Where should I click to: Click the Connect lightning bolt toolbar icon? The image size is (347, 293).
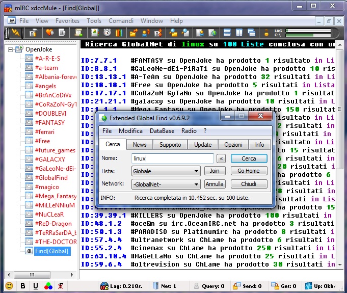[16, 33]
